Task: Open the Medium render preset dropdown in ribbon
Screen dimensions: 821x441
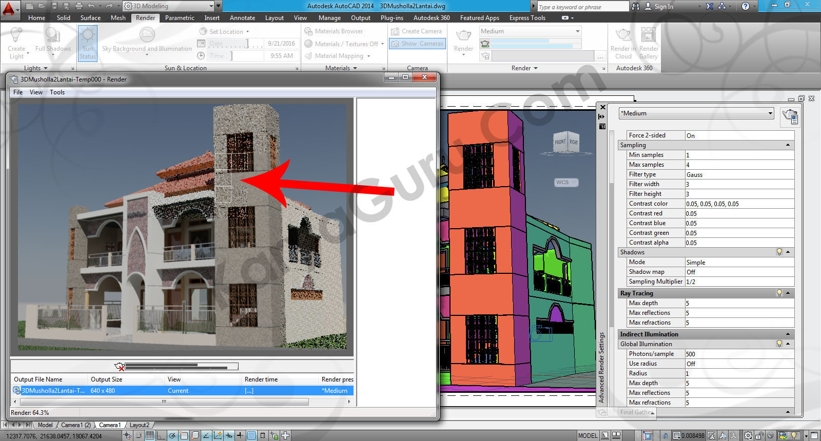Action: (530, 31)
